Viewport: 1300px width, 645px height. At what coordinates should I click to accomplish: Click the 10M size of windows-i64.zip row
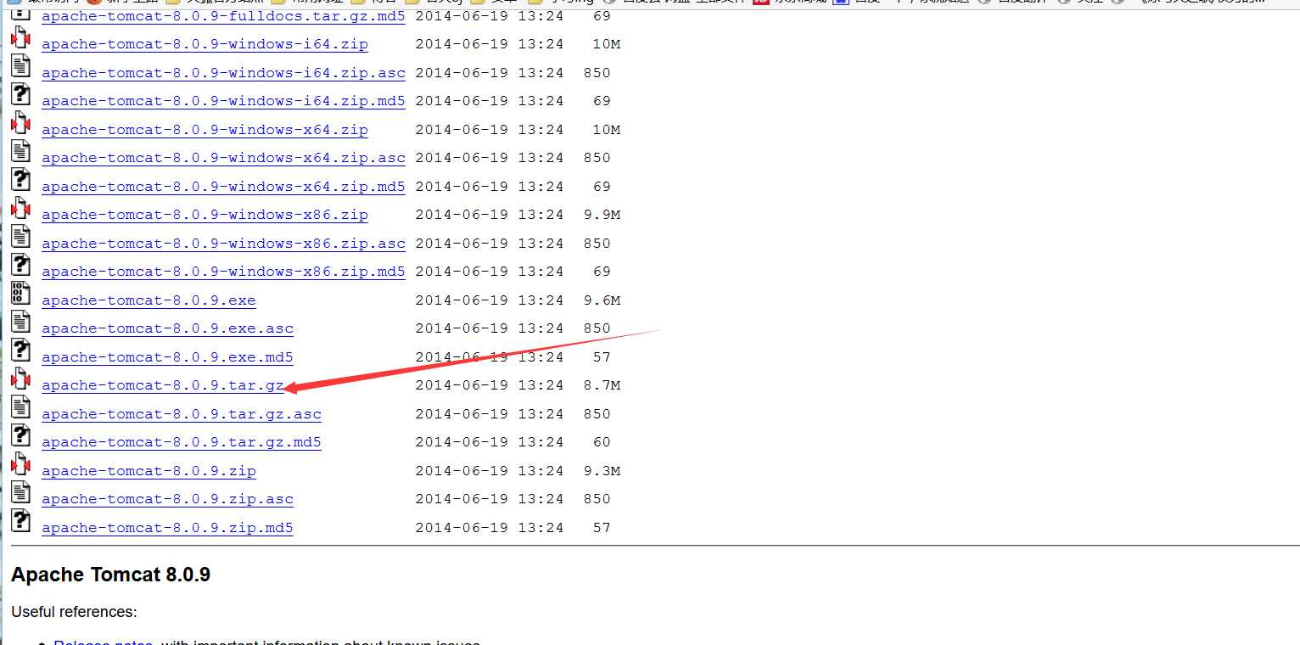[x=607, y=44]
